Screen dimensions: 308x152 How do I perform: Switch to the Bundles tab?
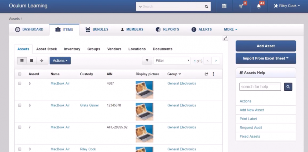point(97,29)
